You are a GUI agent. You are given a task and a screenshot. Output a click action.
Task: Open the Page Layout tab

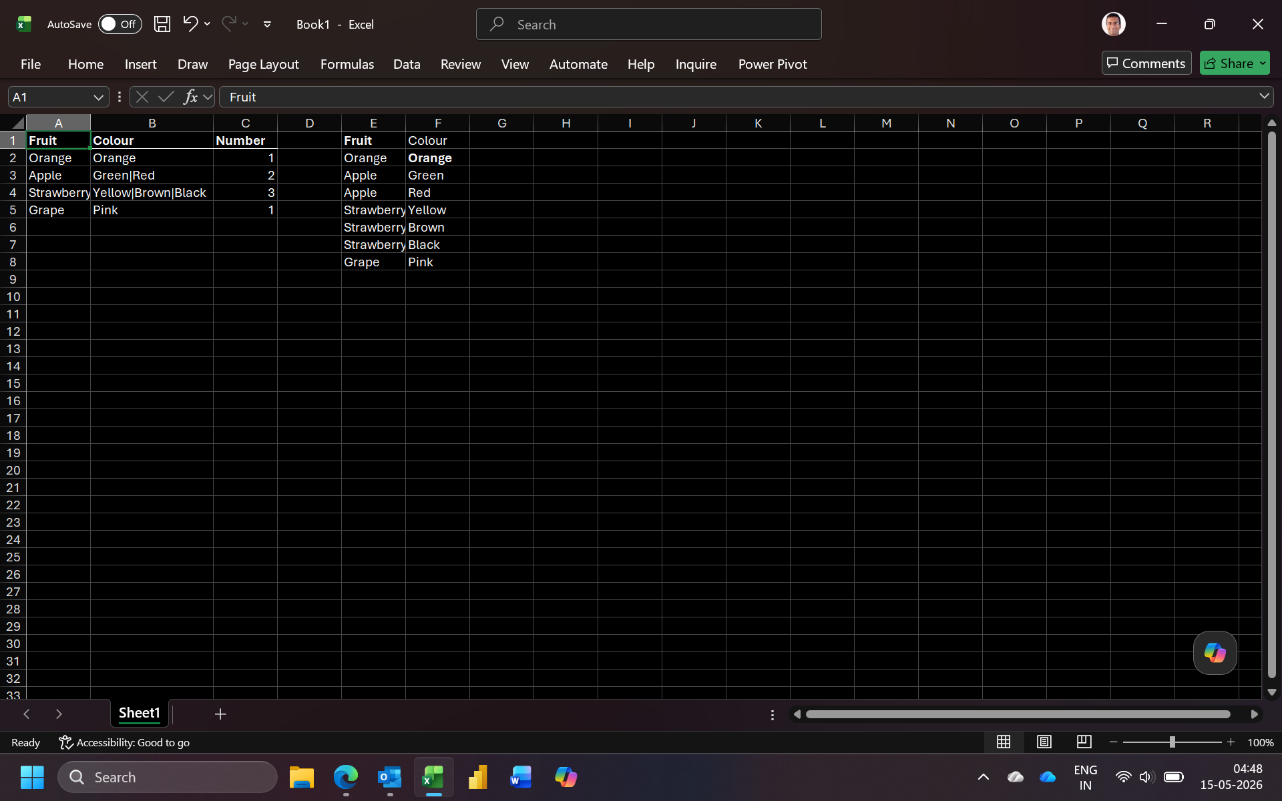coord(263,64)
